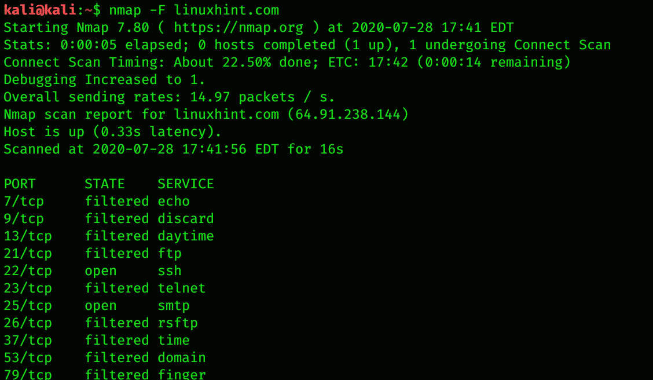Click the PORT column header
653x380 pixels.
(x=20, y=184)
